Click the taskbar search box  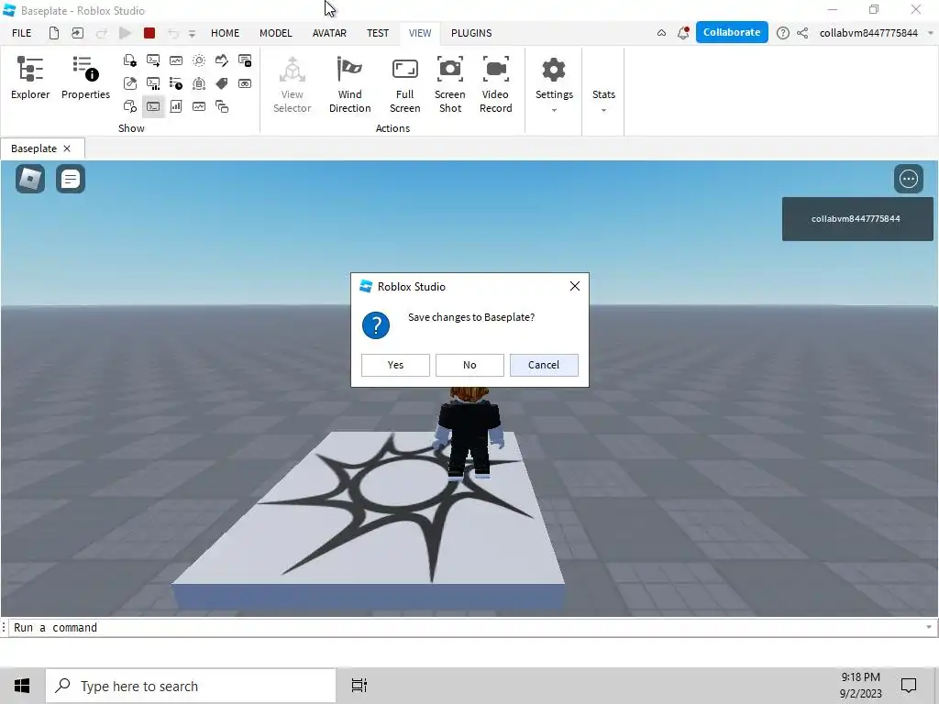tap(191, 686)
